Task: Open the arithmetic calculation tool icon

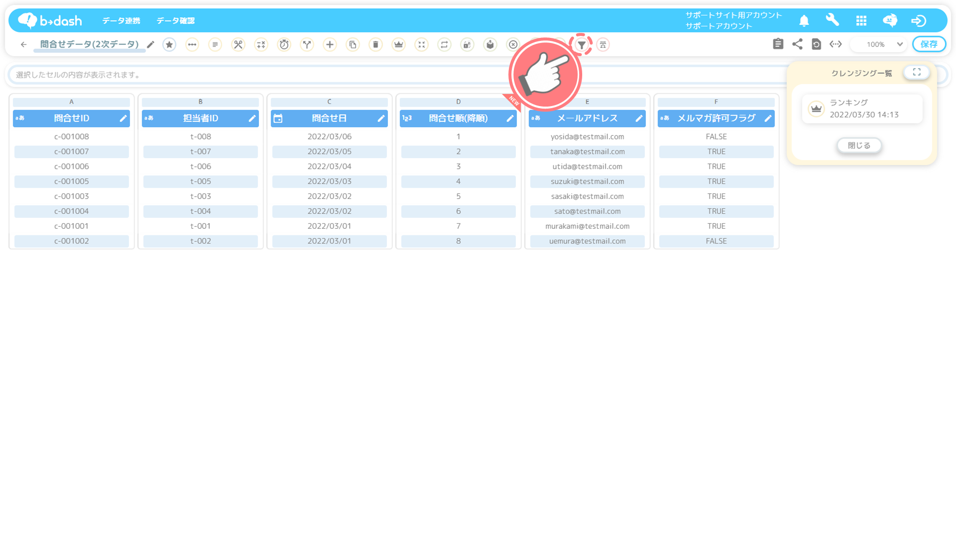Action: [261, 44]
